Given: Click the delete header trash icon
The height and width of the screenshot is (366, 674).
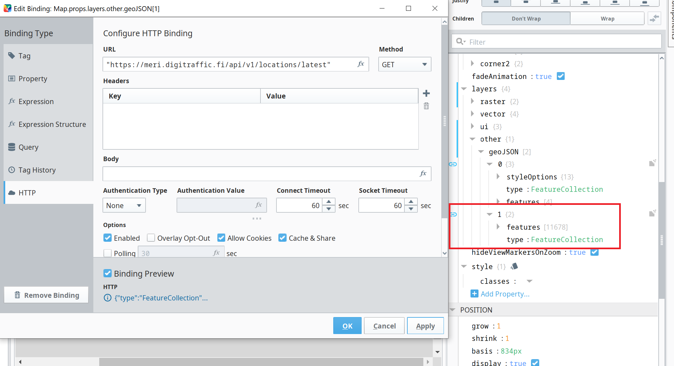Looking at the screenshot, I should coord(426,106).
